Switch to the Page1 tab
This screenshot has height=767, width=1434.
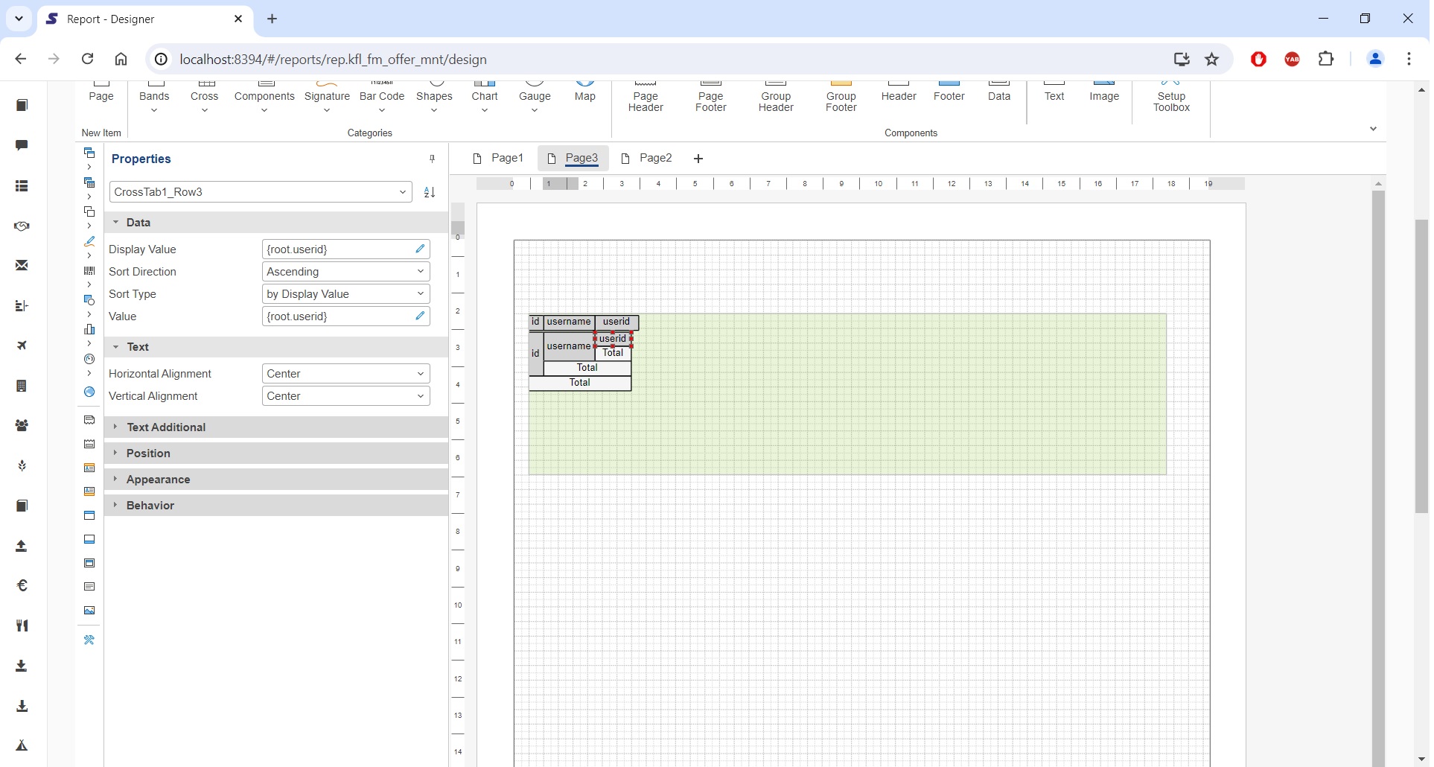[499, 158]
